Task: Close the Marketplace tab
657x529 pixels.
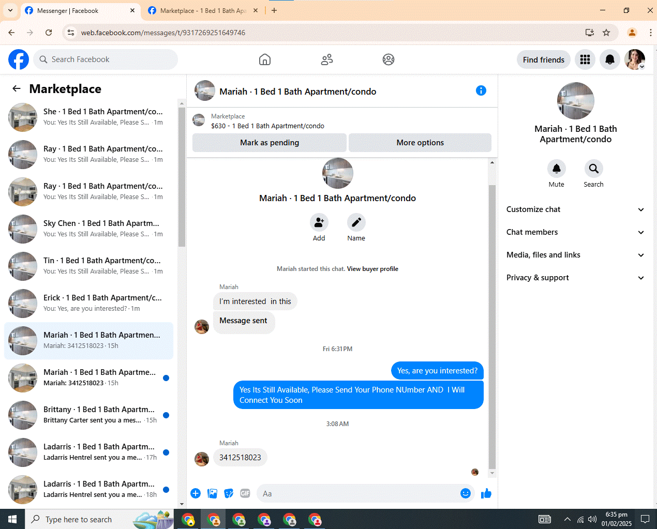Action: coord(256,10)
